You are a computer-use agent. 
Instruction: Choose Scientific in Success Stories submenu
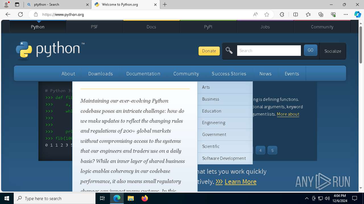point(225,146)
